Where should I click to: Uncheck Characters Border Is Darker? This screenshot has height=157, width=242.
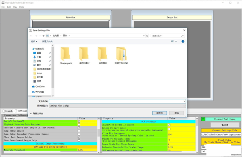pos(169,125)
